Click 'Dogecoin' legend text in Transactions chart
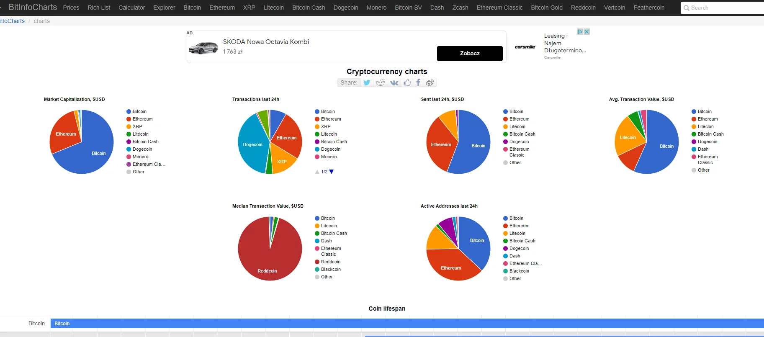The height and width of the screenshot is (337, 764). click(331, 149)
